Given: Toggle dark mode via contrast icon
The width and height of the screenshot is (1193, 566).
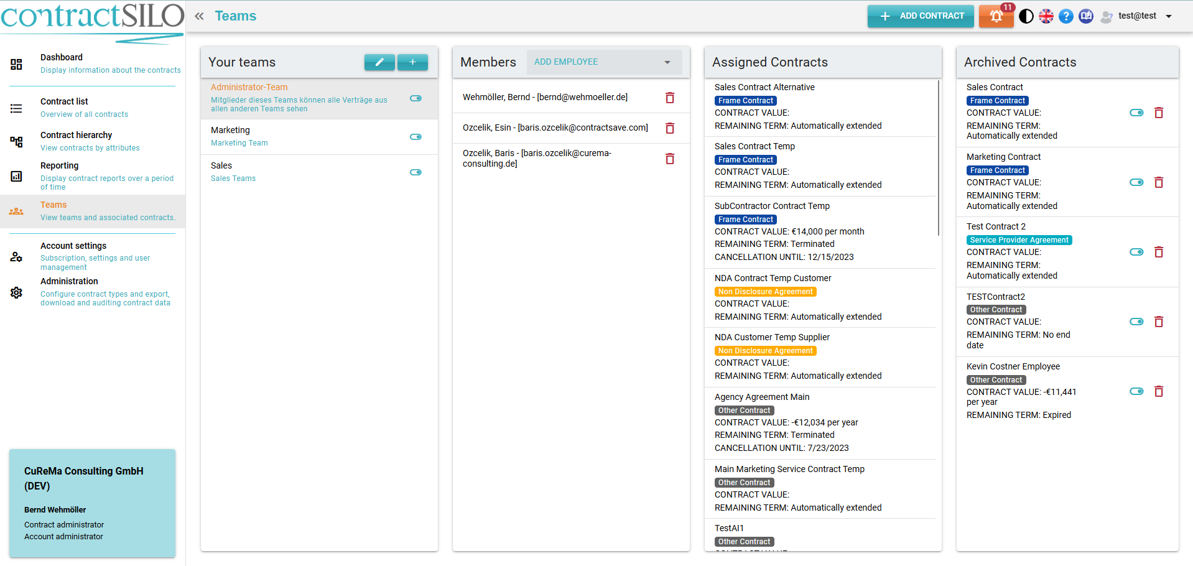Looking at the screenshot, I should [x=1026, y=16].
